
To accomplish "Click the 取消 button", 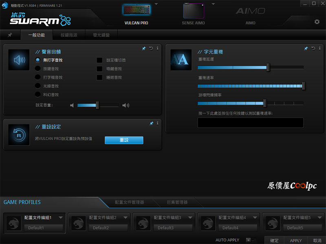I will 317,240.
